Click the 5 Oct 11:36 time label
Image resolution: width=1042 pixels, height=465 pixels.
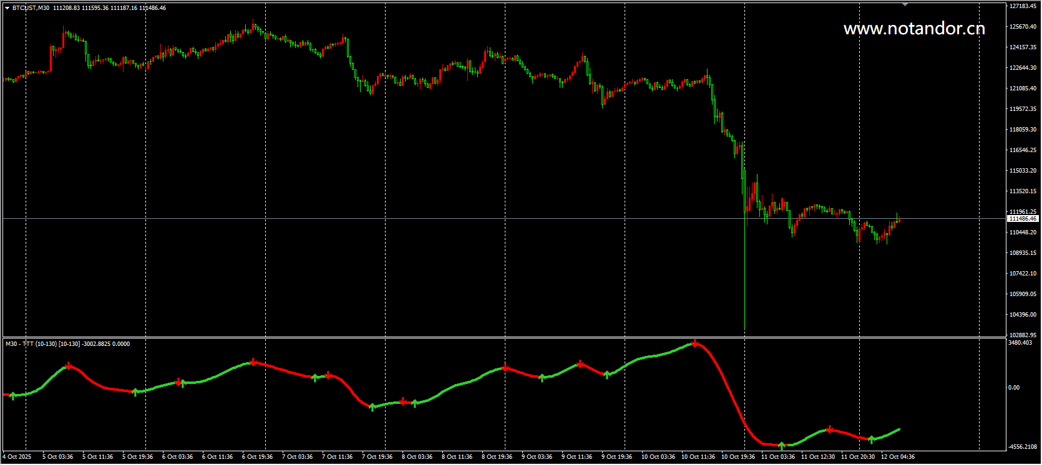point(98,457)
